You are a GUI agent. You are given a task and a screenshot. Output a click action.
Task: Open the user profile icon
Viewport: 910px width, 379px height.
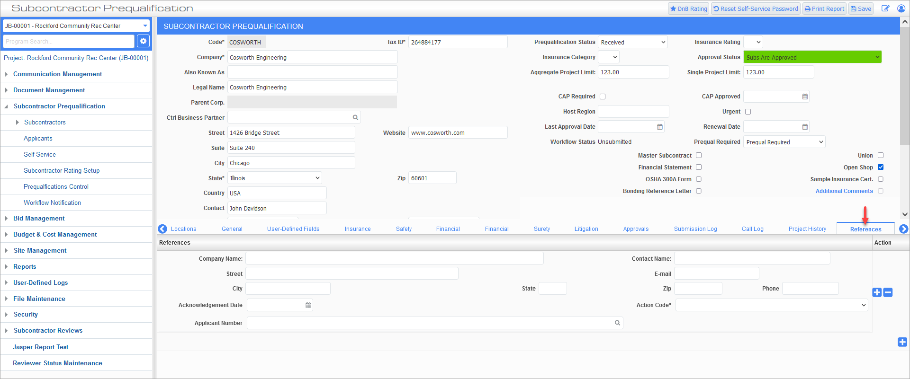pos(901,9)
